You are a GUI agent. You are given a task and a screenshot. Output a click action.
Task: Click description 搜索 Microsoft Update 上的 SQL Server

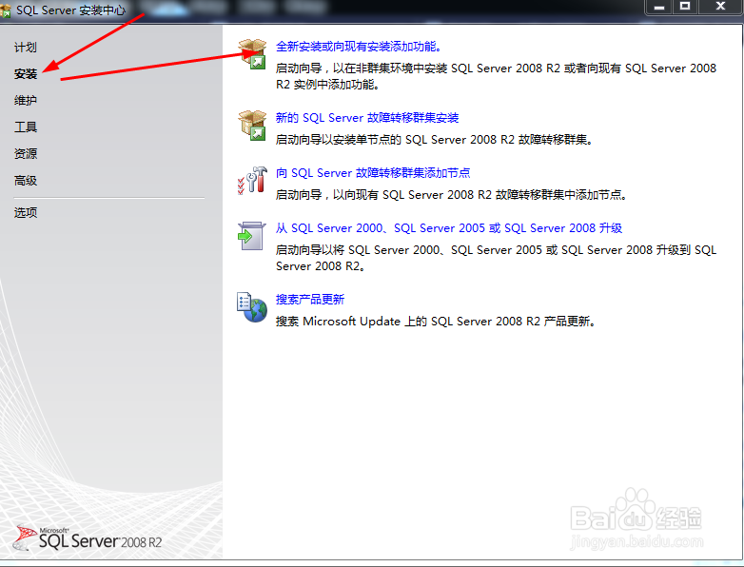click(435, 322)
